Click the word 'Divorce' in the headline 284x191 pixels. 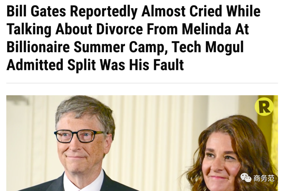[120, 29]
